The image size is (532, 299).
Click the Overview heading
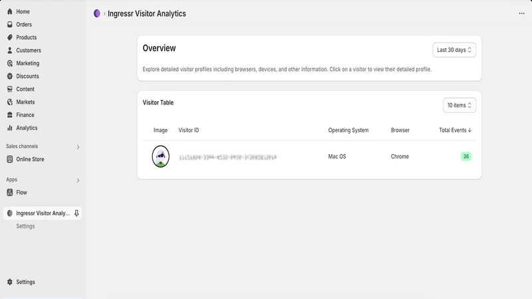pyautogui.click(x=159, y=48)
